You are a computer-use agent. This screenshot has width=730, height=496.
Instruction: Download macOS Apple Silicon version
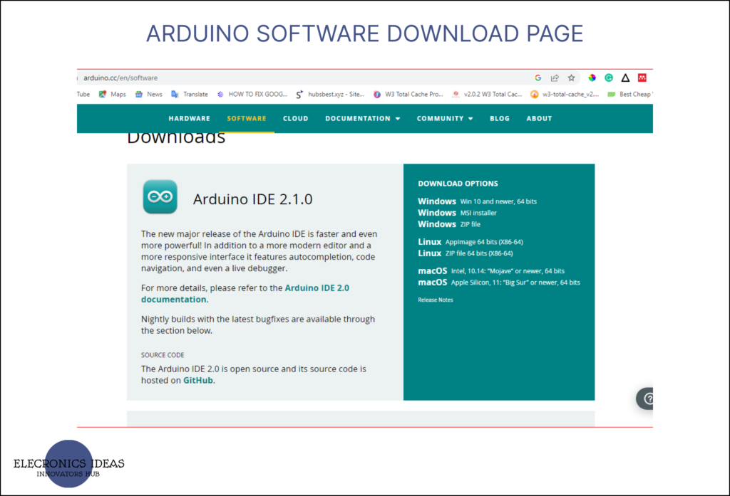(x=498, y=283)
